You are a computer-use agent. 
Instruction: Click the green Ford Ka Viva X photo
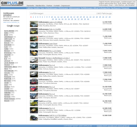34,39
